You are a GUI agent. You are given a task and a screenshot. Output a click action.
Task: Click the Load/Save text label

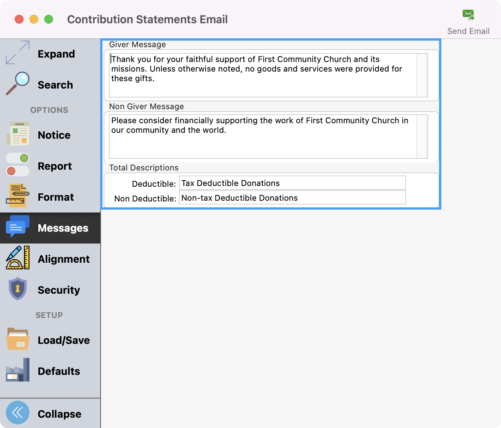point(64,341)
